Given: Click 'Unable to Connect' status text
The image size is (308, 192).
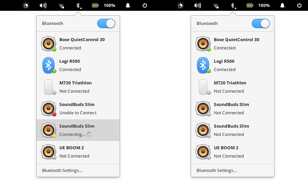Looking at the screenshot, I should point(78,113).
